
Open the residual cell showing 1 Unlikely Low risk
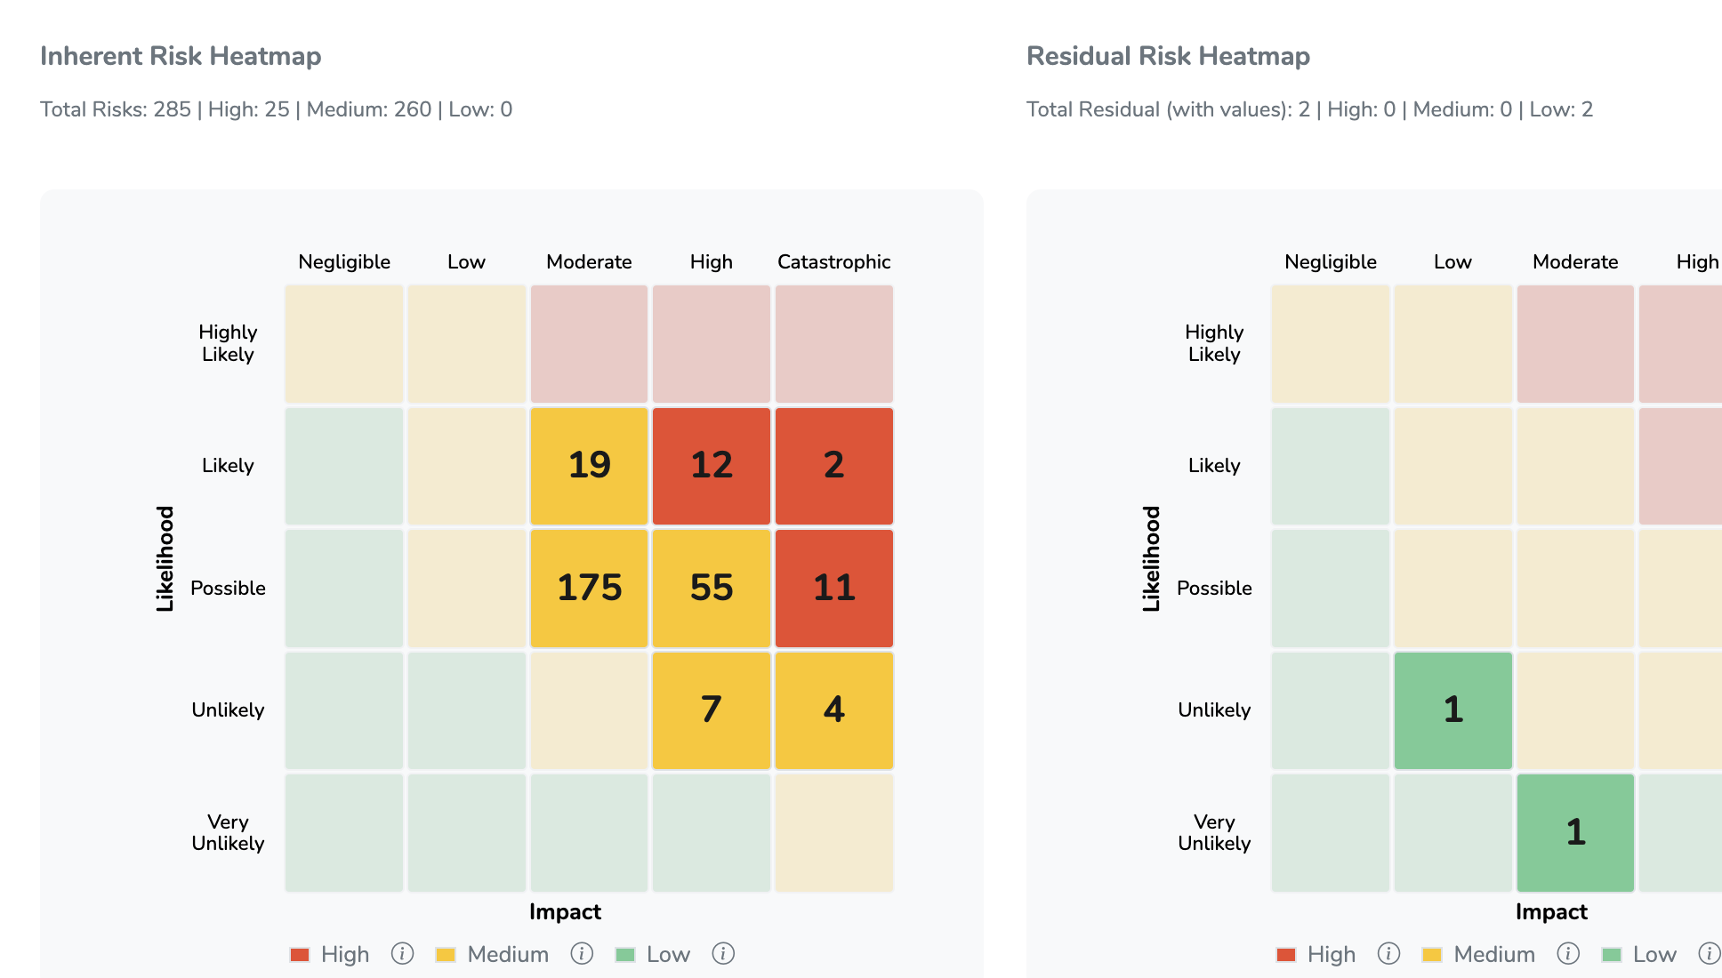tap(1452, 710)
